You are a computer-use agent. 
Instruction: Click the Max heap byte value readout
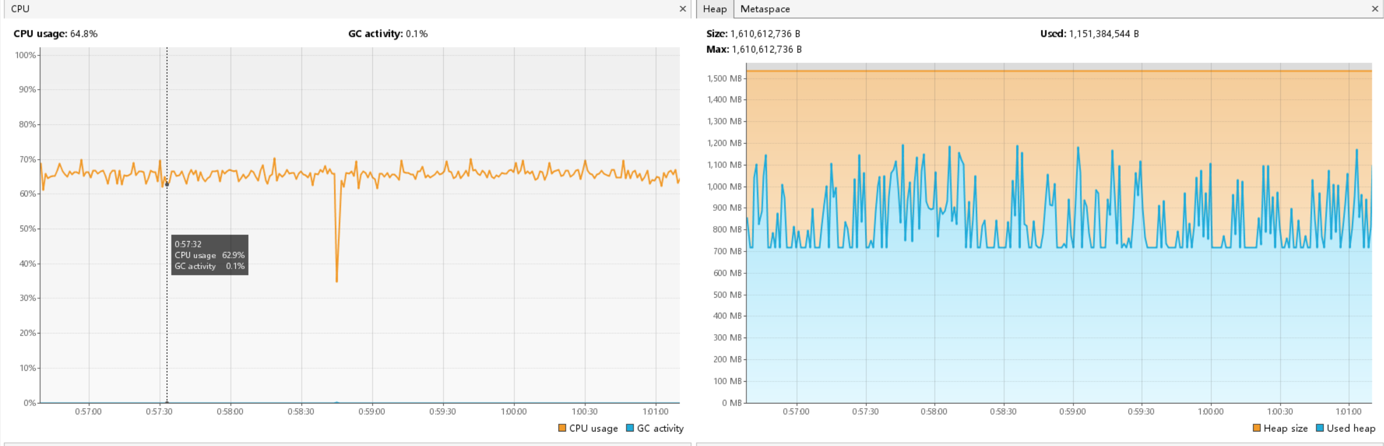point(766,49)
